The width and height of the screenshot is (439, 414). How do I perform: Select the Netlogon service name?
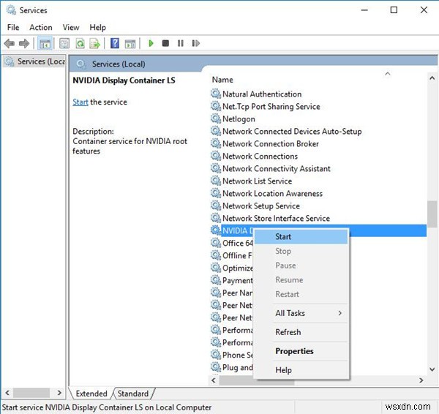pos(239,119)
